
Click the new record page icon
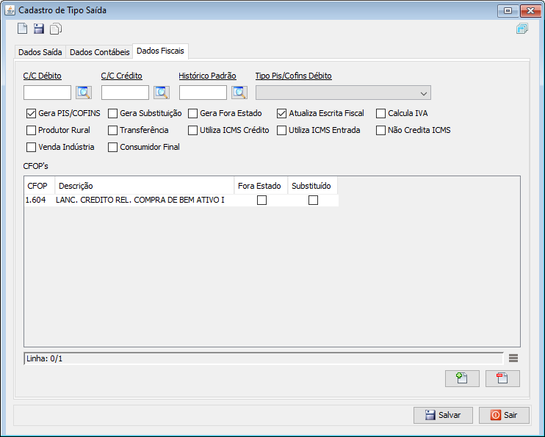(23, 29)
